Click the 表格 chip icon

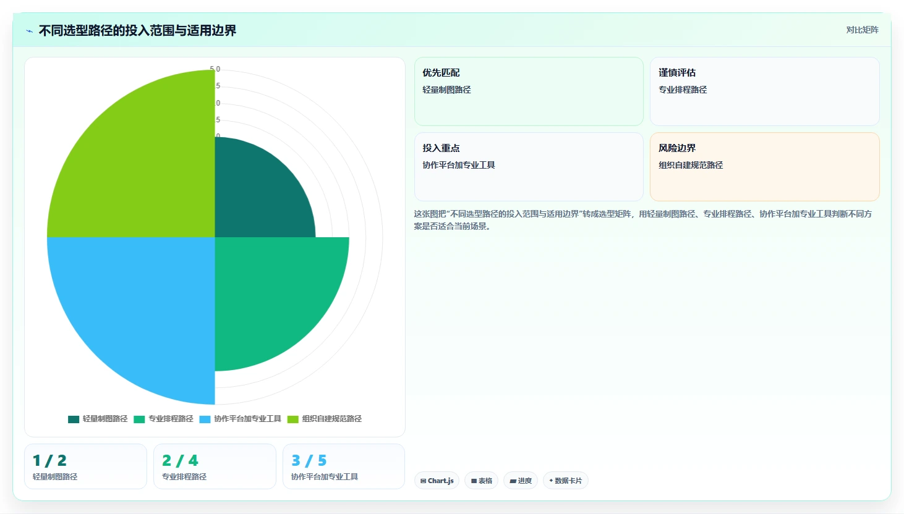[x=474, y=481]
